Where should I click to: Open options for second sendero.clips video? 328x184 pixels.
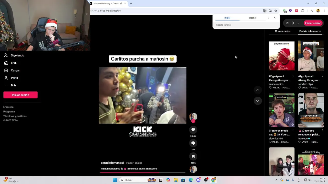click(323, 76)
